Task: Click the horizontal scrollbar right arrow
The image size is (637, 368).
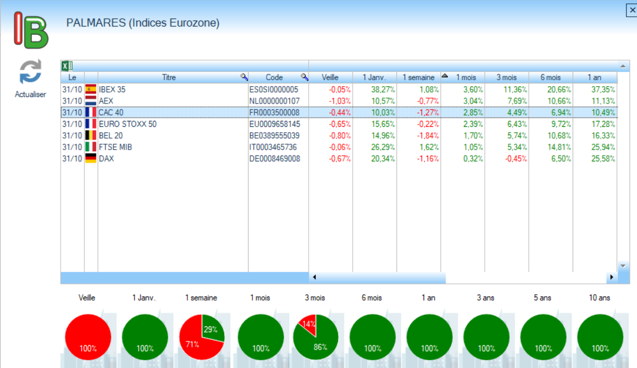Action: pos(612,277)
